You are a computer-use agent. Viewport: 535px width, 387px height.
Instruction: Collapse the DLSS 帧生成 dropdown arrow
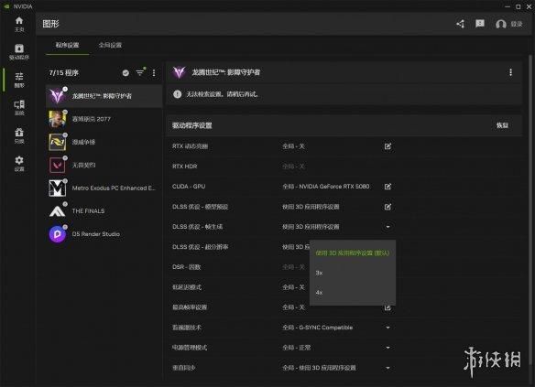(388, 227)
